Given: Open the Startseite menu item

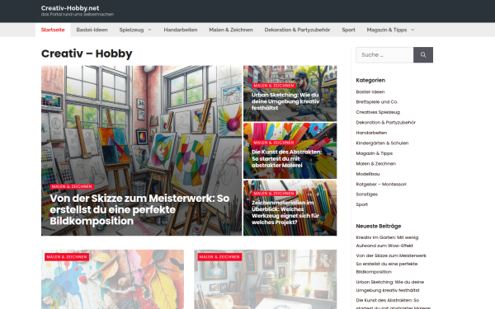Looking at the screenshot, I should 53,30.
